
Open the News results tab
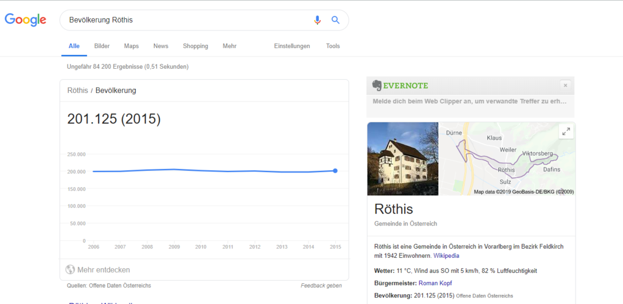[161, 46]
